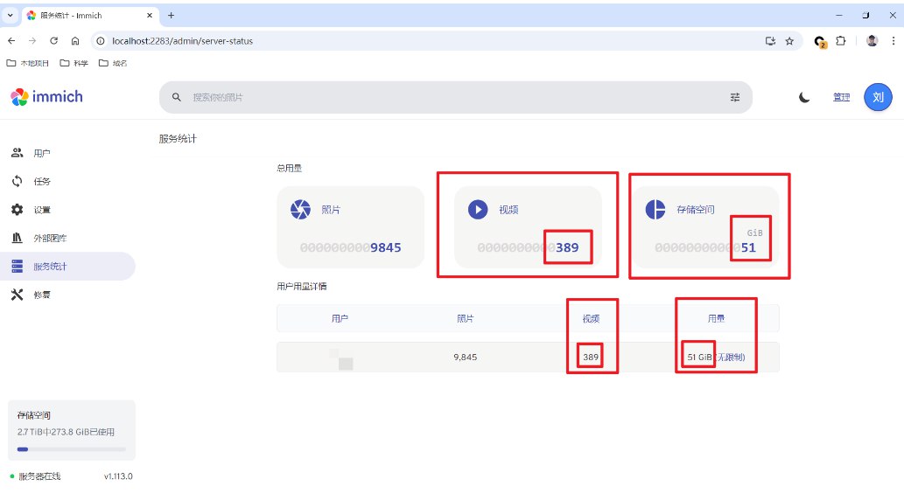Toggle dark mode with the moon icon
The image size is (904, 493).
pyautogui.click(x=803, y=97)
